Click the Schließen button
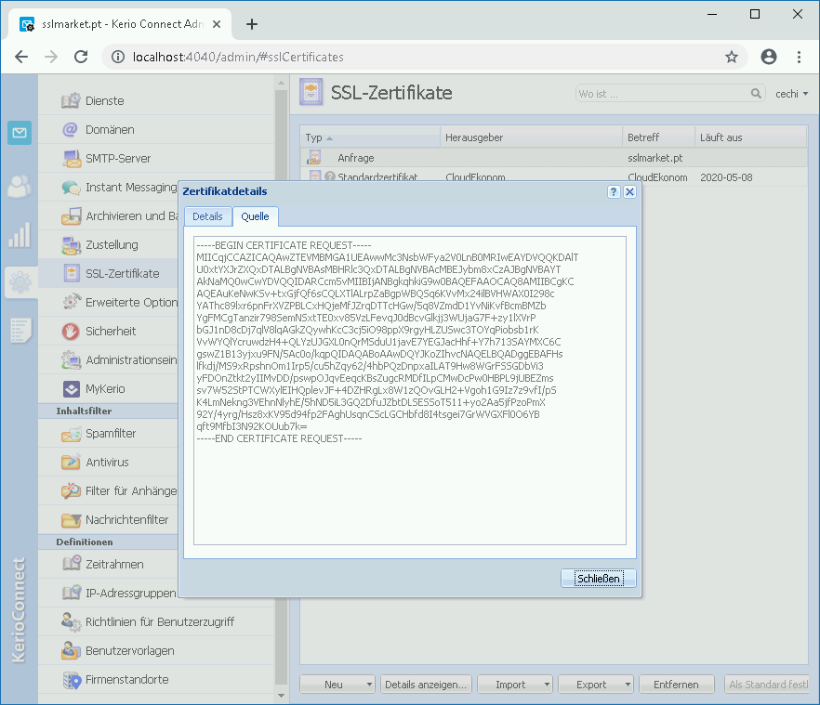 pos(599,578)
